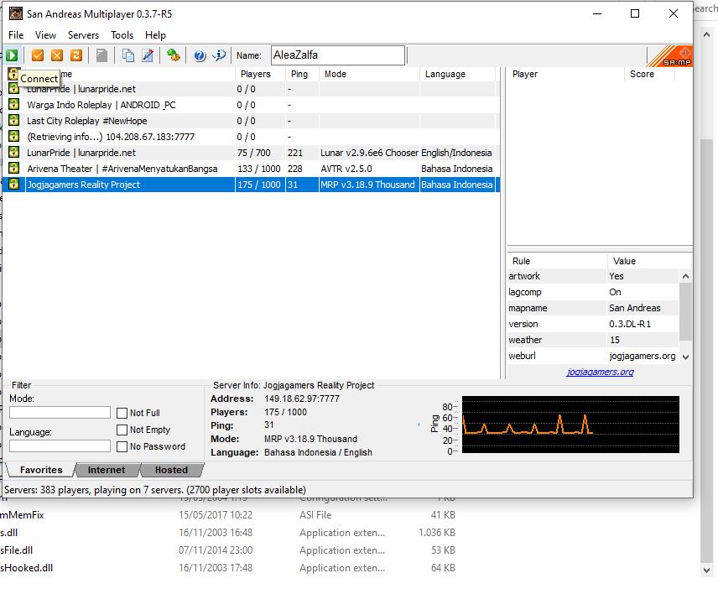Click the lock icon of the 104.208.67.183:7777 row

pos(13,137)
